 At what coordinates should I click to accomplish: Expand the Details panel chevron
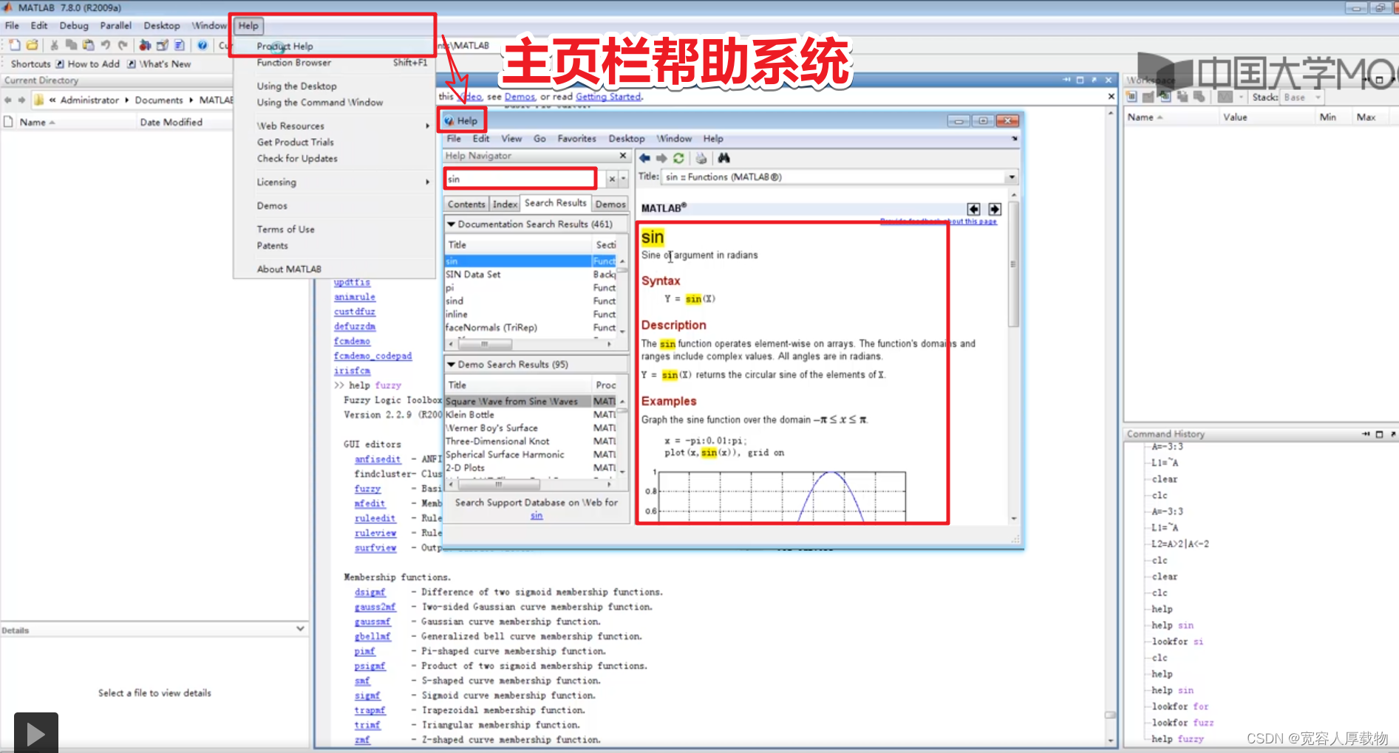(300, 629)
